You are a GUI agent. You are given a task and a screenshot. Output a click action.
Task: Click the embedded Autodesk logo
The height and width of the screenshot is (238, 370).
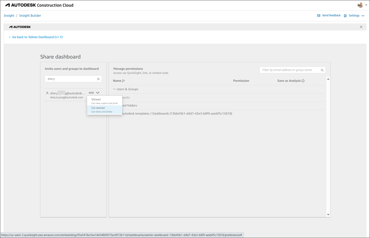[x=20, y=27]
